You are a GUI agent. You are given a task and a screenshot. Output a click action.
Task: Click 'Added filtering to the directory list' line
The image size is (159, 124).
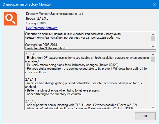point(53,94)
